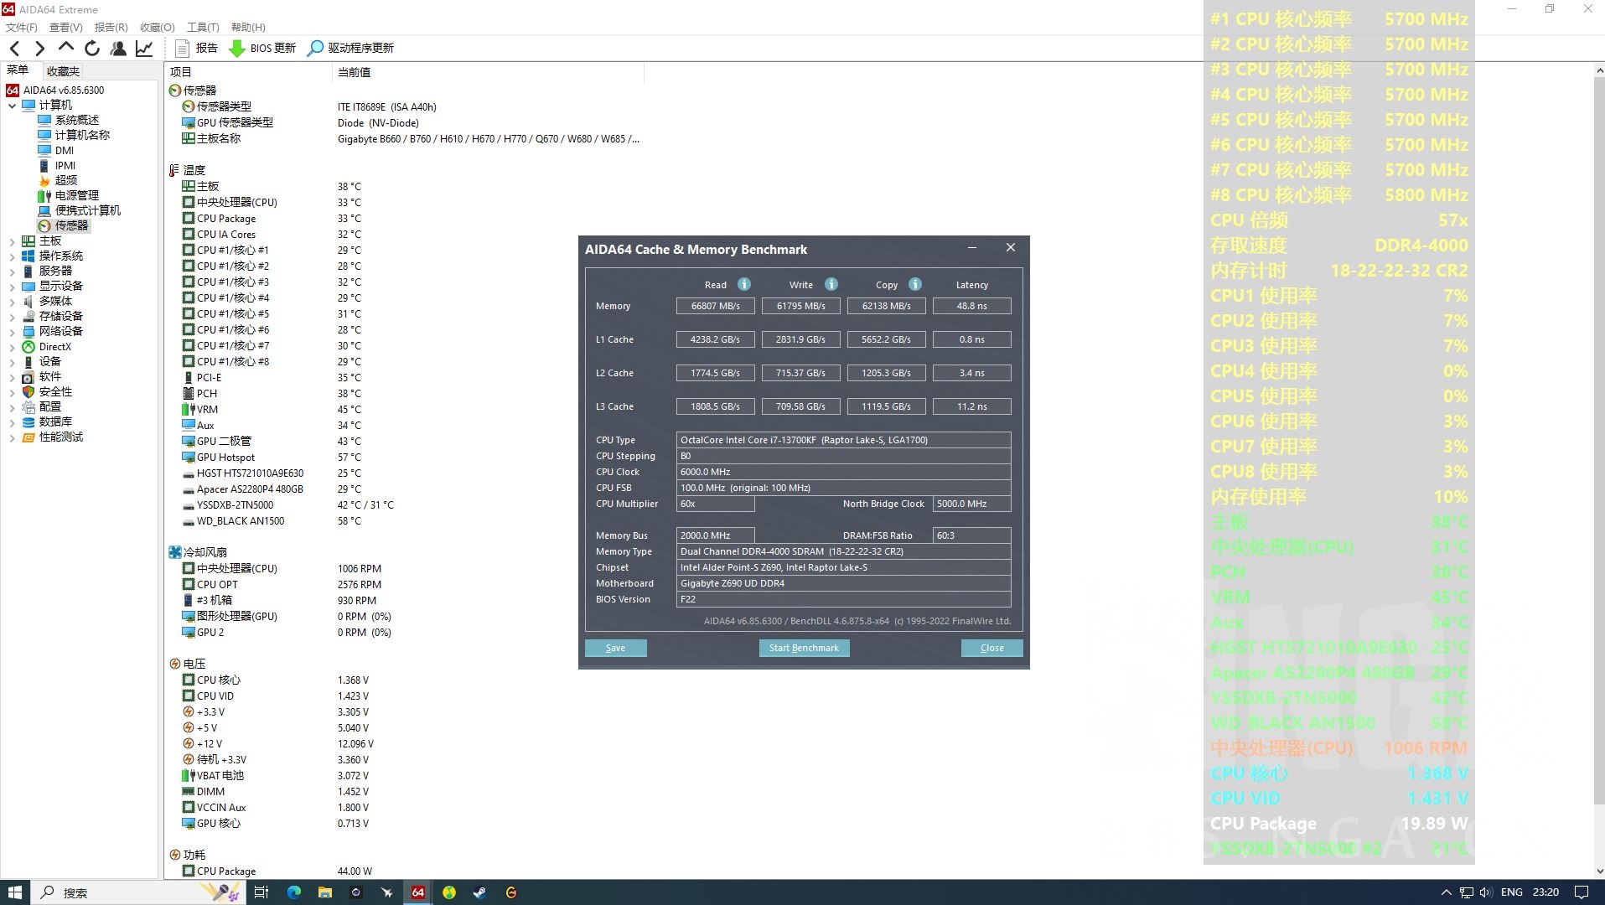Click the Copy info icon in benchmark
The image size is (1605, 905).
(x=914, y=284)
